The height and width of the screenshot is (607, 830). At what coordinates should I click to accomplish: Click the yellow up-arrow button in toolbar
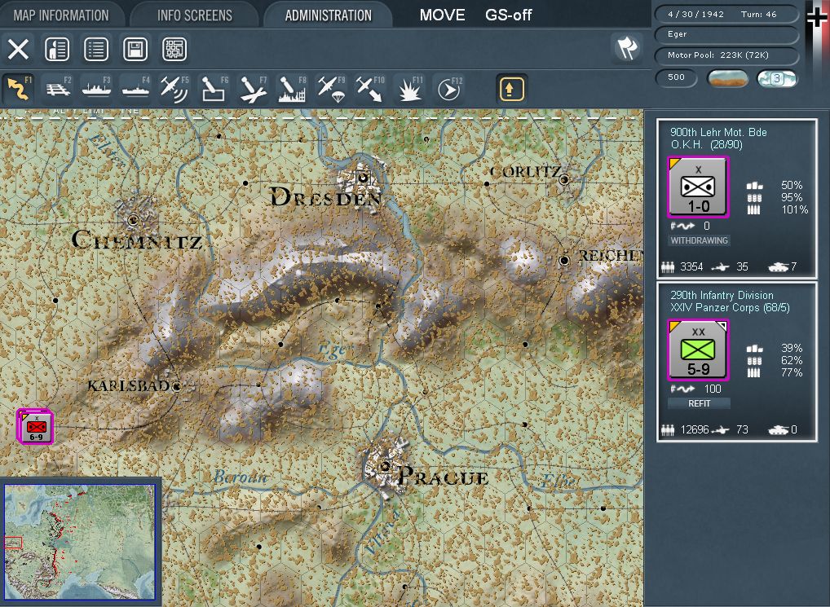[x=511, y=88]
